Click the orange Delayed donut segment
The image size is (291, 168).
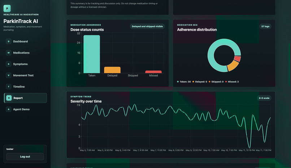pyautogui.click(x=233, y=66)
